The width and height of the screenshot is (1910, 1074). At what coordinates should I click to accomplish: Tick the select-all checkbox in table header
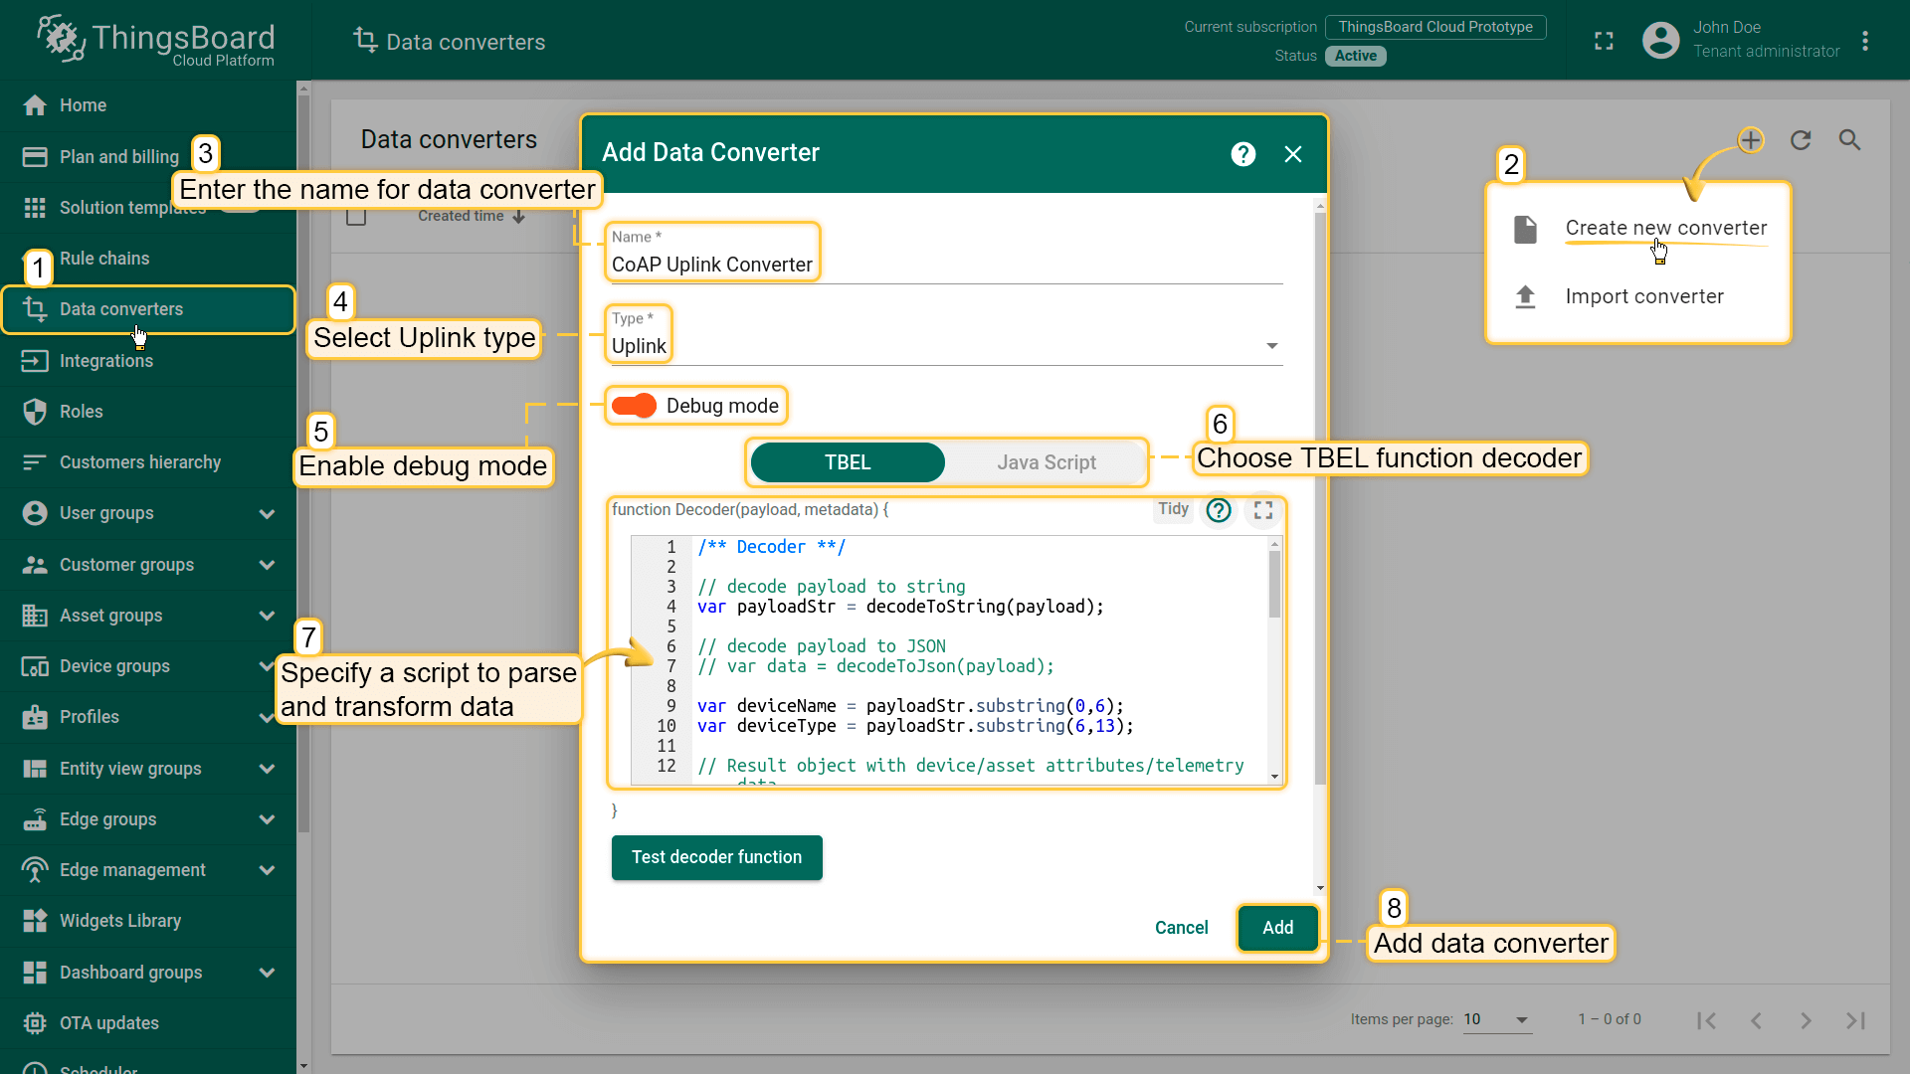coord(356,216)
